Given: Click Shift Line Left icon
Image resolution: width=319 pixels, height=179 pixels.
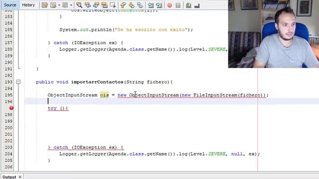Looking at the screenshot, I should point(151,5).
